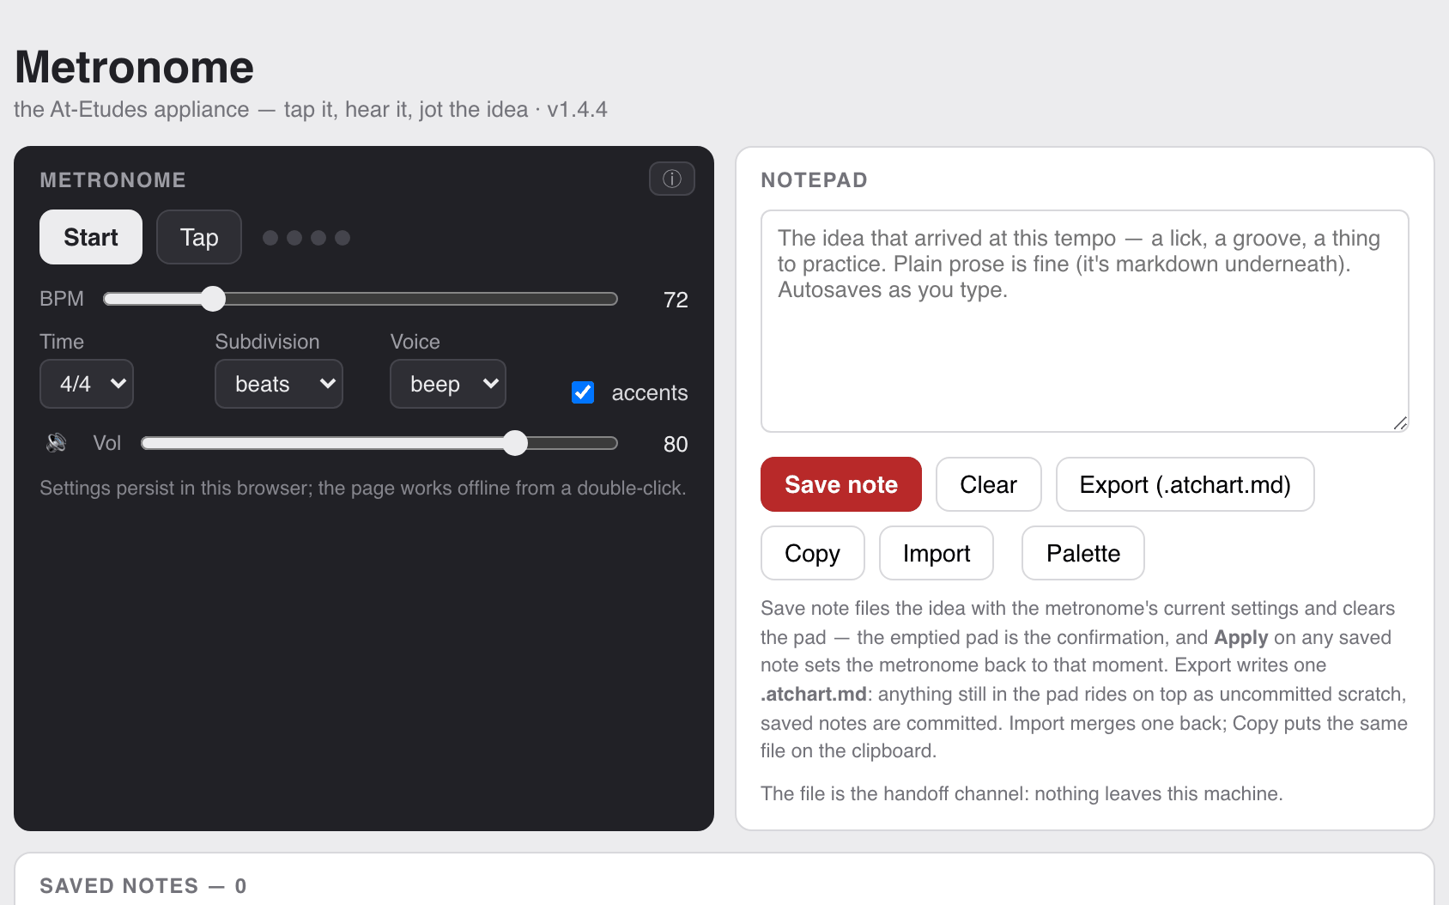Image resolution: width=1449 pixels, height=905 pixels.
Task: Start the metronome
Action: coord(91,237)
